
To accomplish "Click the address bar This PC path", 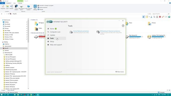I will [15, 14].
